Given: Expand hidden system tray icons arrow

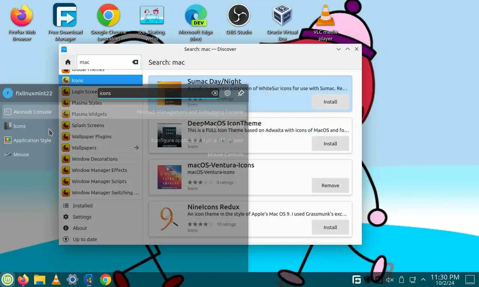Looking at the screenshot, I should click(x=423, y=280).
